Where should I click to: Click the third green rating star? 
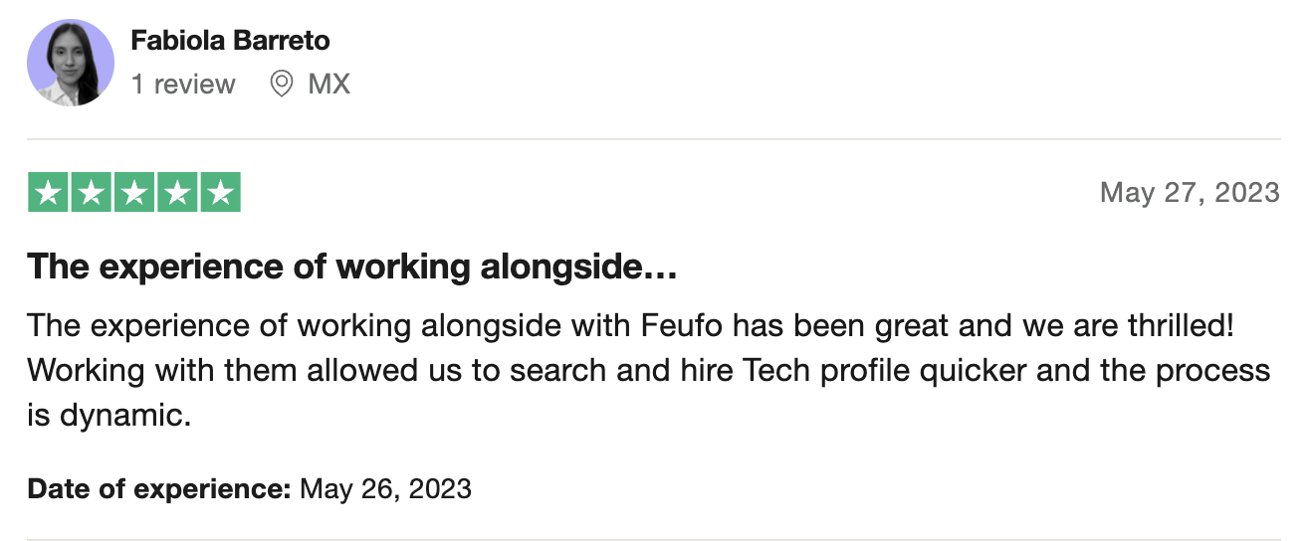pos(134,193)
